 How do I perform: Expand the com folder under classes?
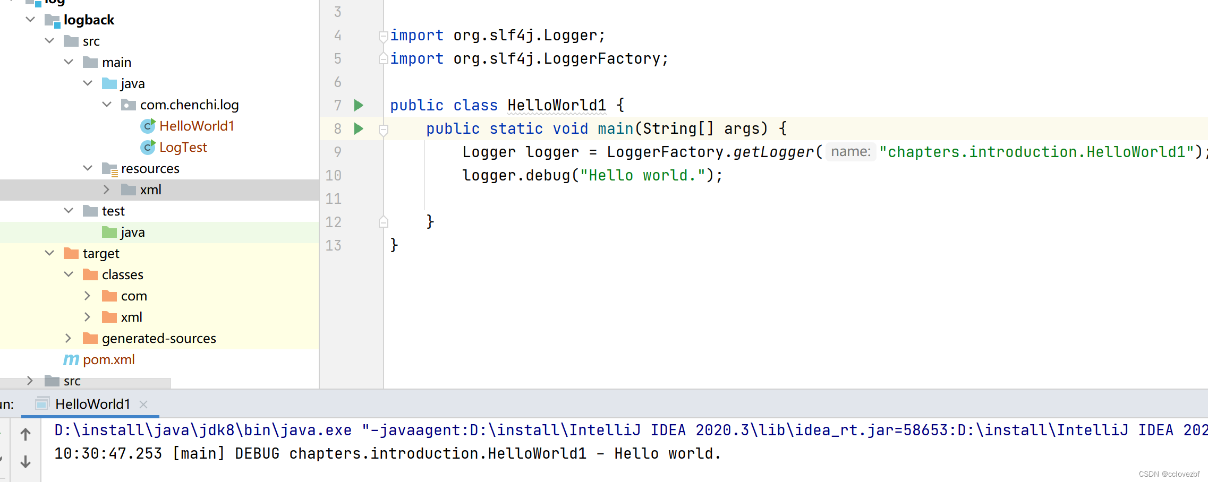coord(87,296)
